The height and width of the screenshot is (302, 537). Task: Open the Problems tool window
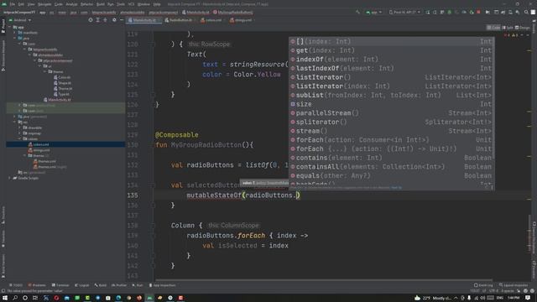click(x=37, y=285)
